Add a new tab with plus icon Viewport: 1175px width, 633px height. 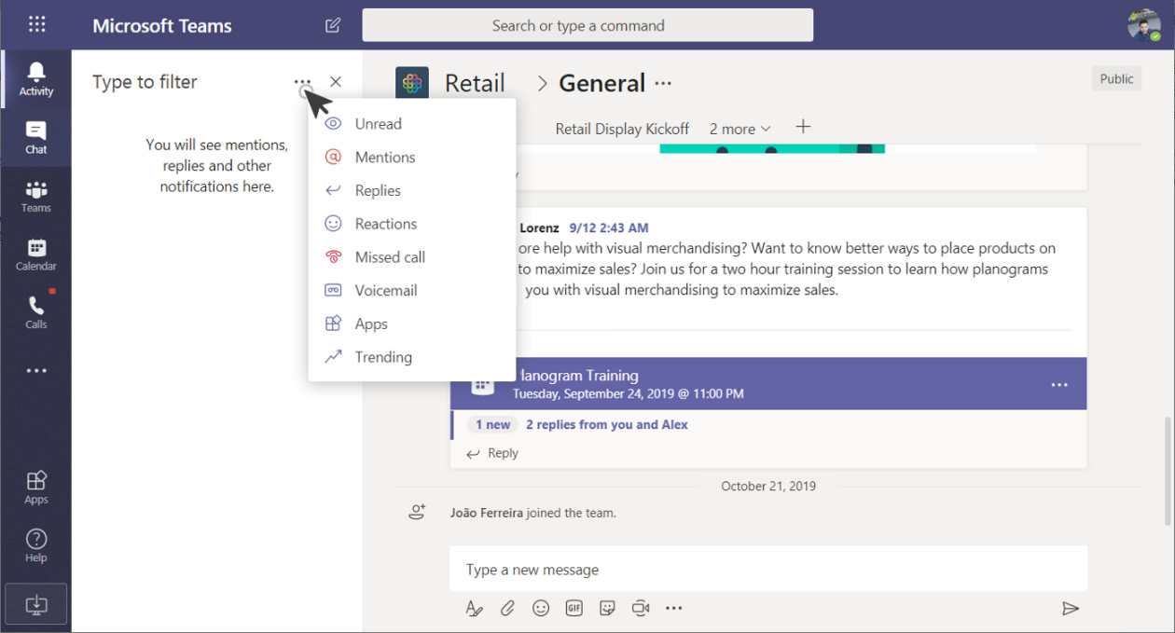(x=803, y=127)
